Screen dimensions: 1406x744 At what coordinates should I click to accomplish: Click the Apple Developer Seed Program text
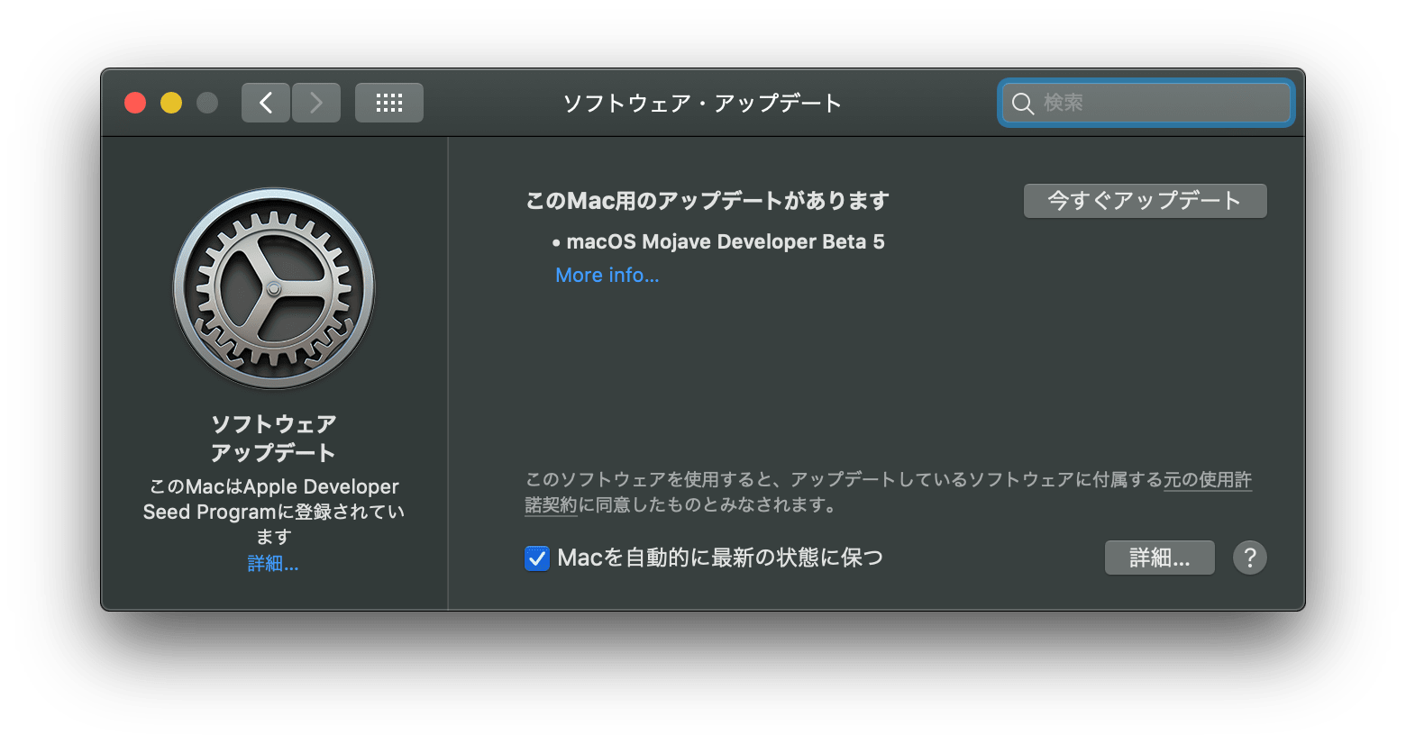tap(274, 511)
